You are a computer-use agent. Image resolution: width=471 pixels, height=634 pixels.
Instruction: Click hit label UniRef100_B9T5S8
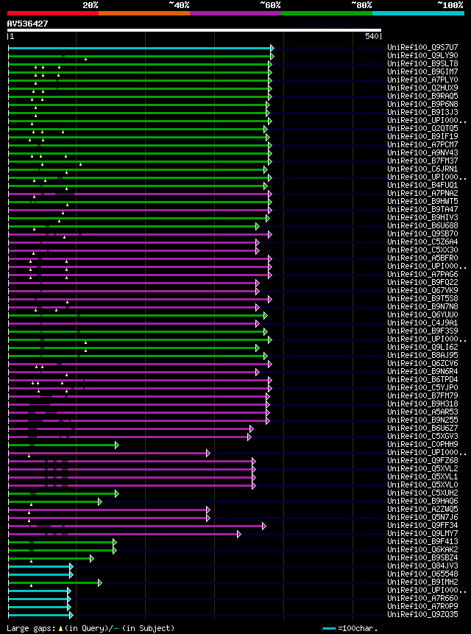[x=423, y=299]
